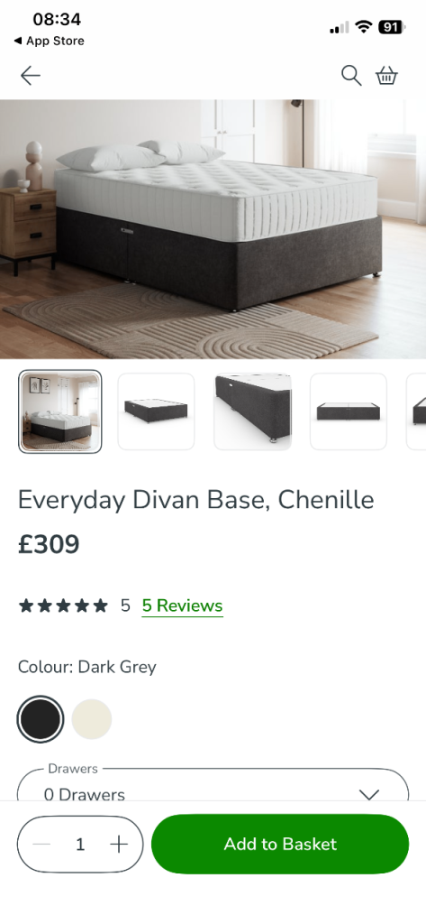Tap the battery indicator in status bar
The height and width of the screenshot is (924, 426).
tap(391, 26)
